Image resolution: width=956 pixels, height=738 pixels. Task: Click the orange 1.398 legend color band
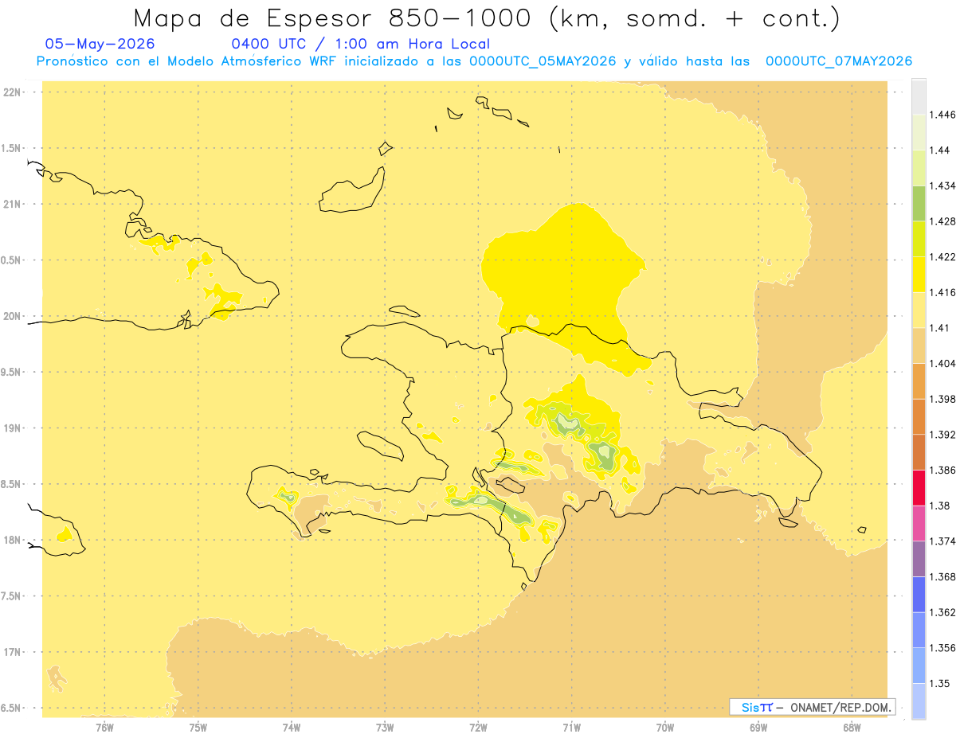coord(919,381)
